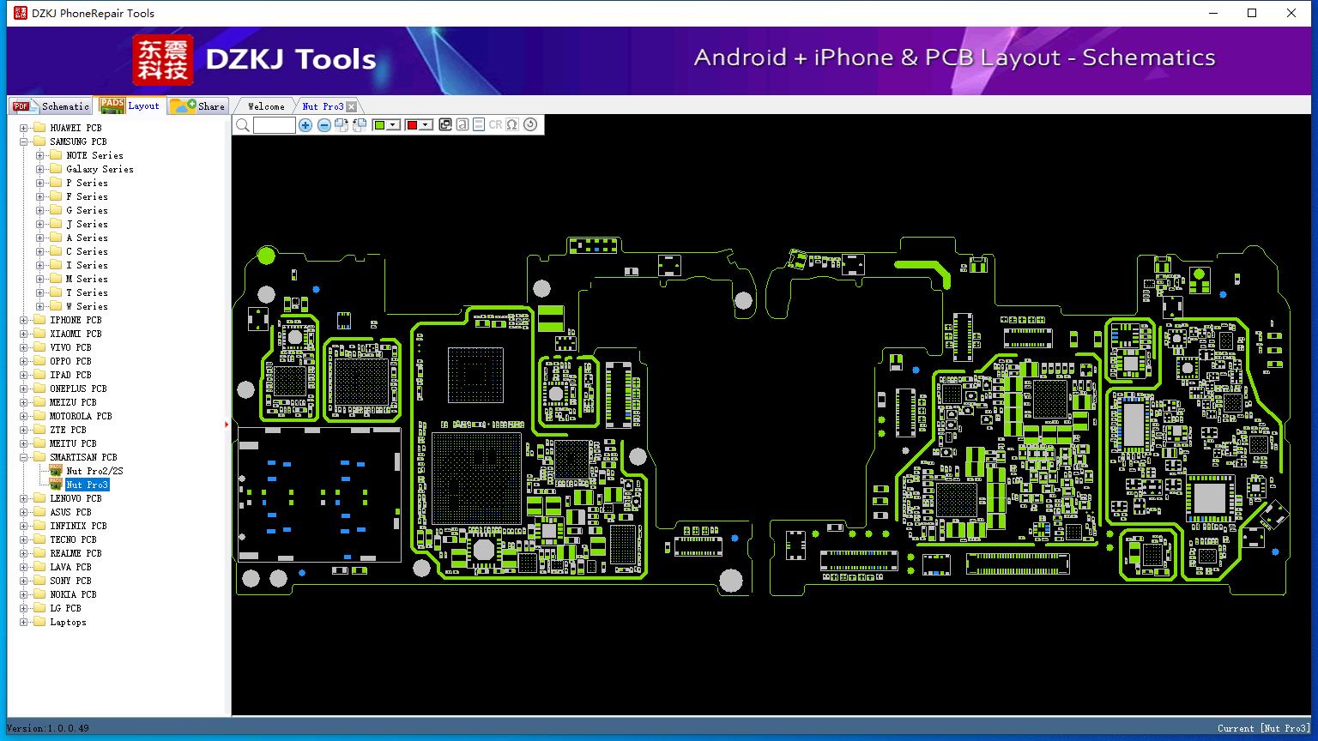Expand the A Series node
The height and width of the screenshot is (741, 1318).
40,238
